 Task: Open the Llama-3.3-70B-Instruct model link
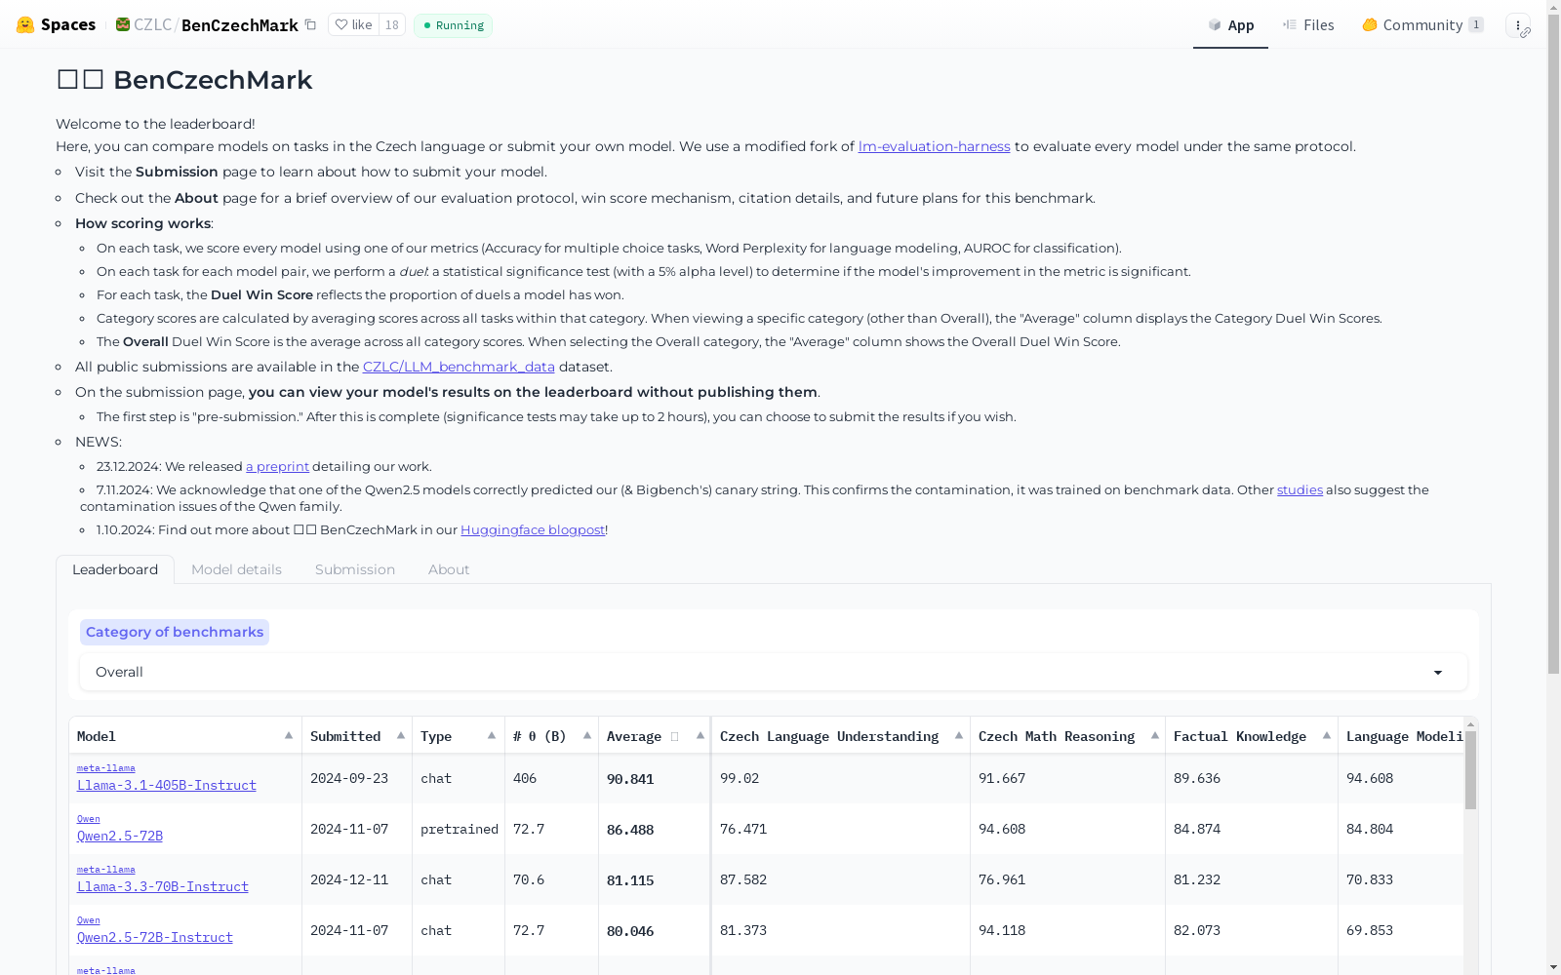point(163,886)
